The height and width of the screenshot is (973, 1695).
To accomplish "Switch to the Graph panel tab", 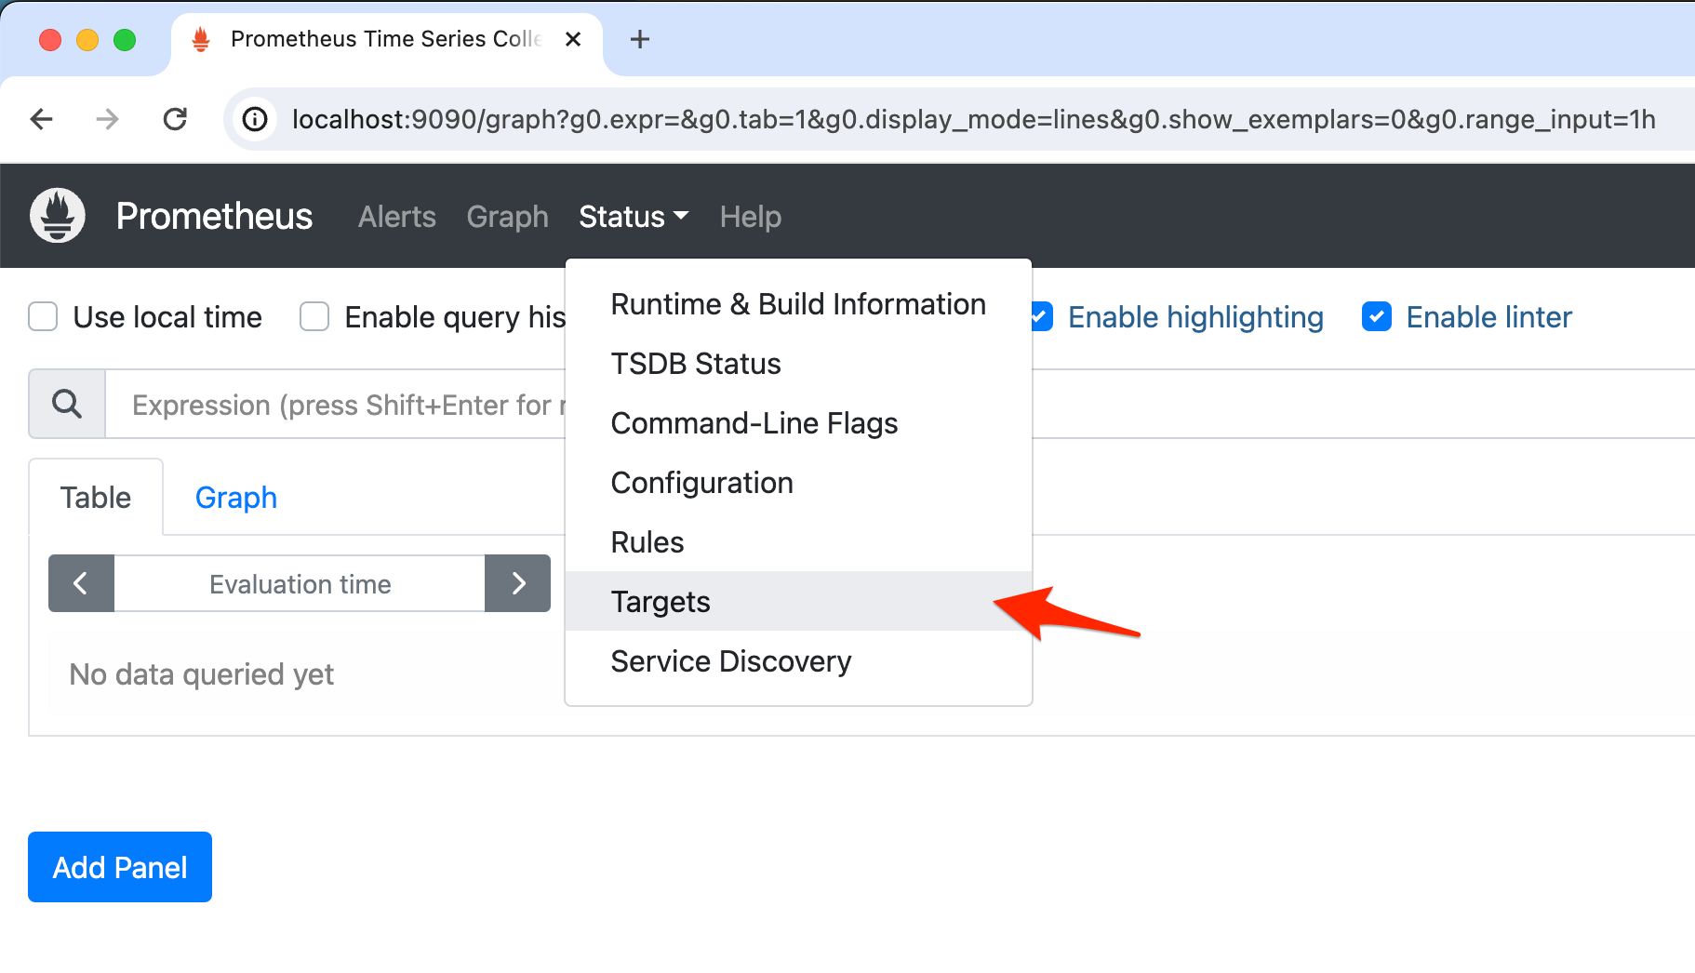I will click(236, 498).
